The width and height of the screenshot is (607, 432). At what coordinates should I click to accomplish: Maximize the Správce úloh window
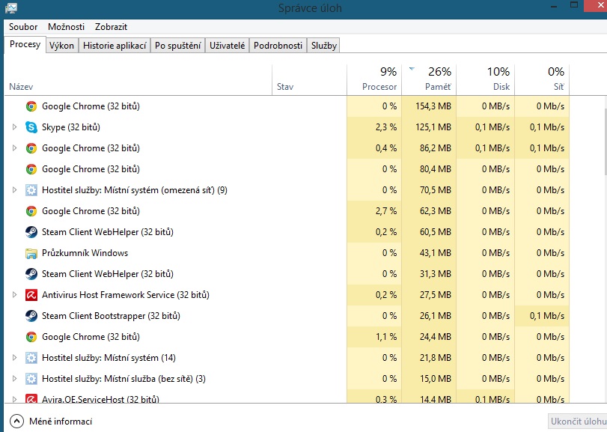tap(574, 5)
